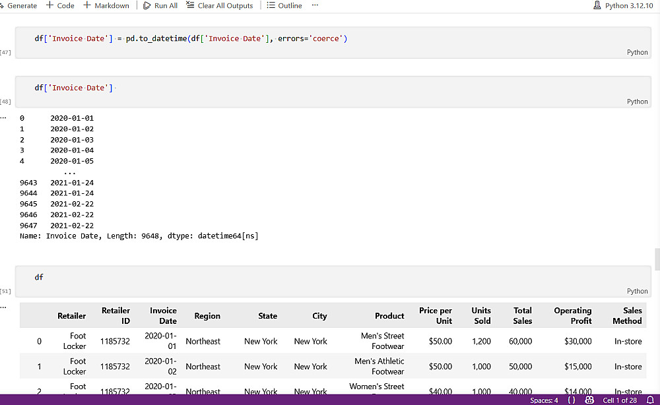Insert a new Markdown cell
660x405 pixels.
(x=106, y=5)
